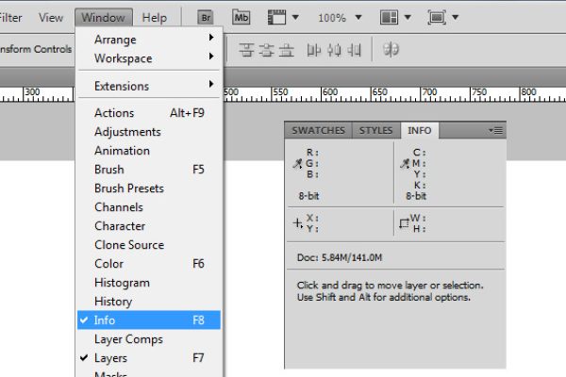
Task: Open the Info panel options menu icon
Action: 496,130
